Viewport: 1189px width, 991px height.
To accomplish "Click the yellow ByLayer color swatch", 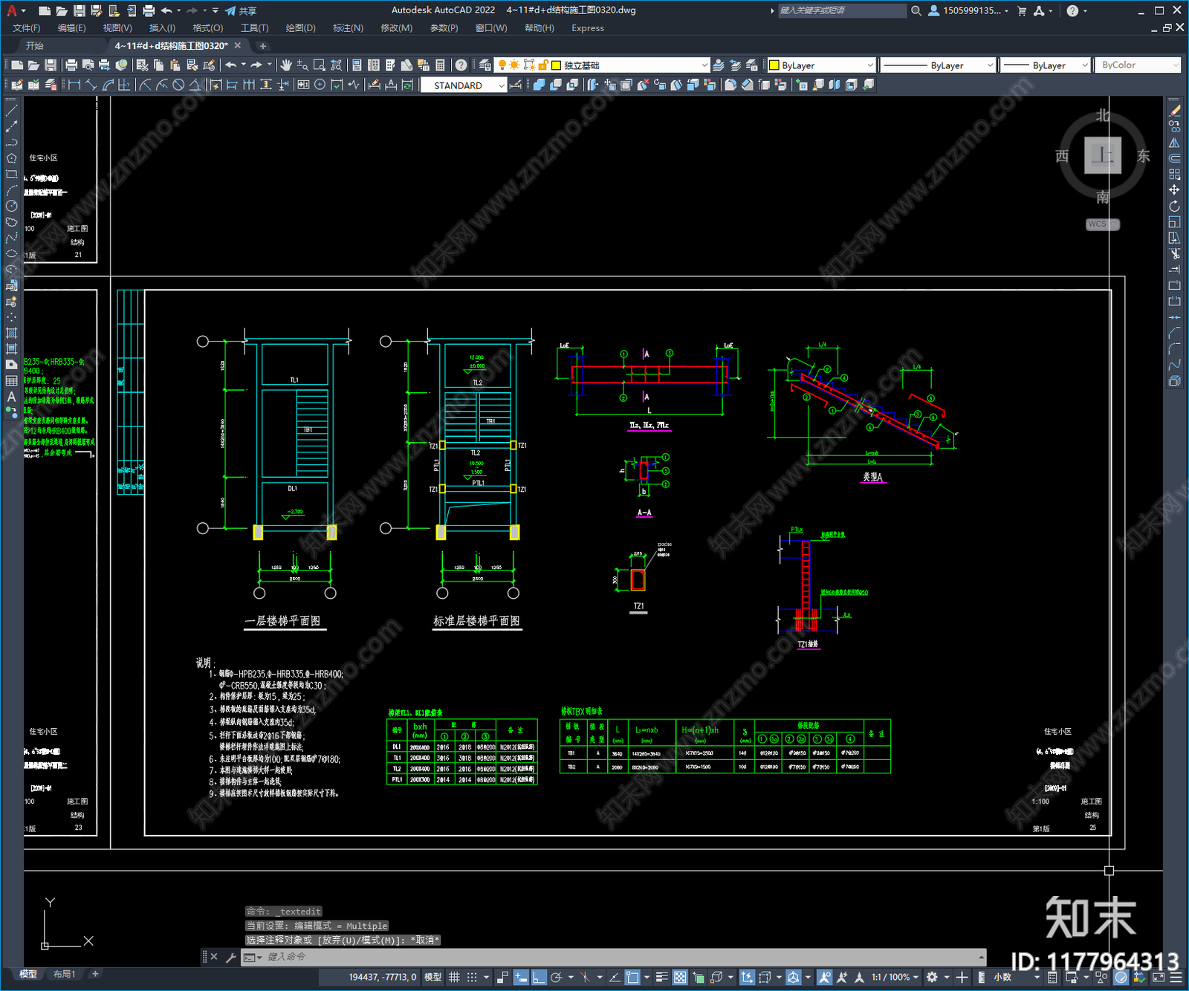I will coord(774,65).
